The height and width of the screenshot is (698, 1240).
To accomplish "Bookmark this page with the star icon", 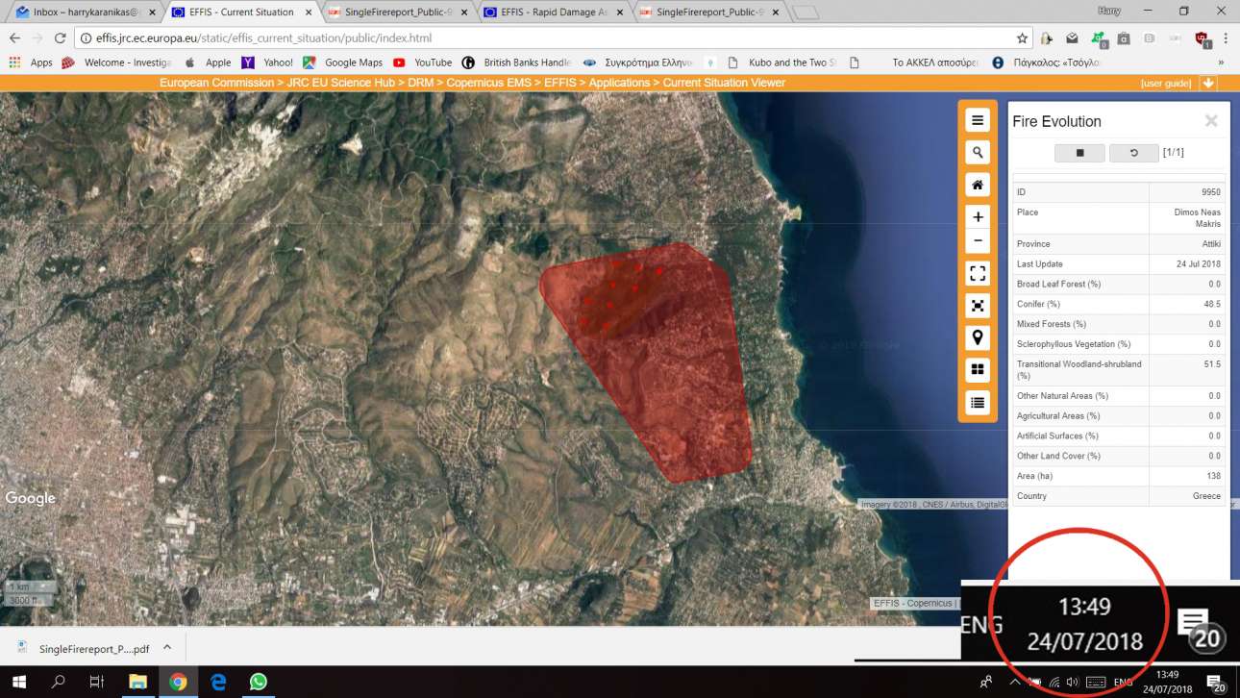I will click(x=1022, y=38).
